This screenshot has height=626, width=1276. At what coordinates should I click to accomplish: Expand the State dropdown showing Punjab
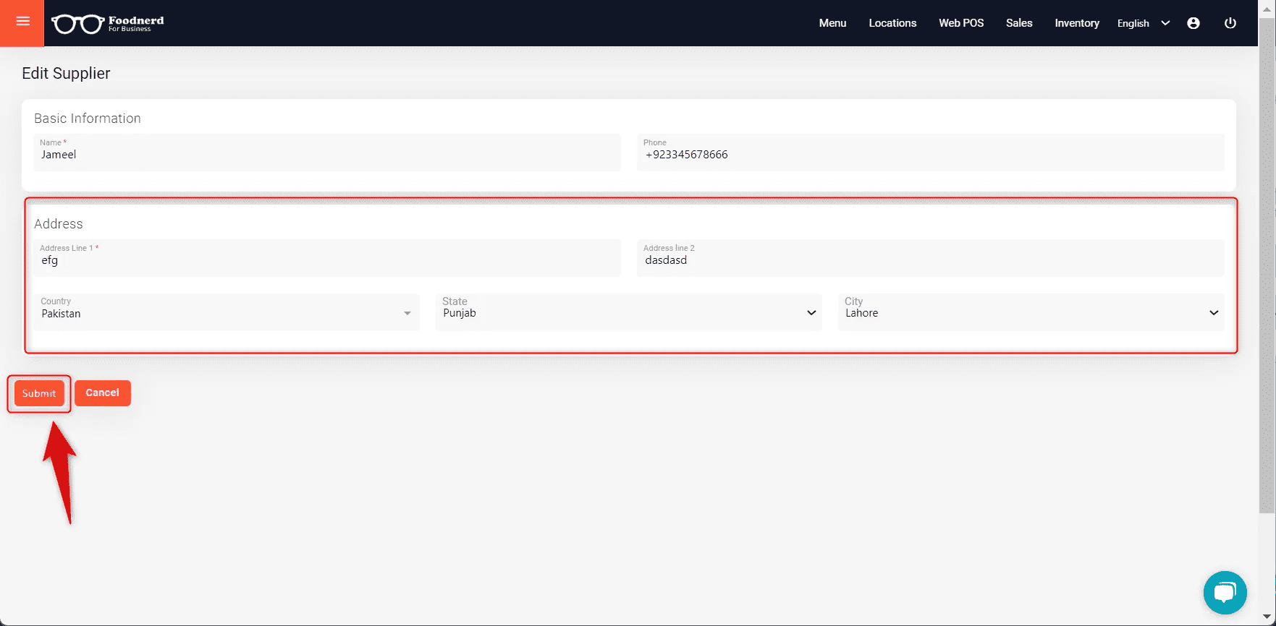[x=628, y=312]
